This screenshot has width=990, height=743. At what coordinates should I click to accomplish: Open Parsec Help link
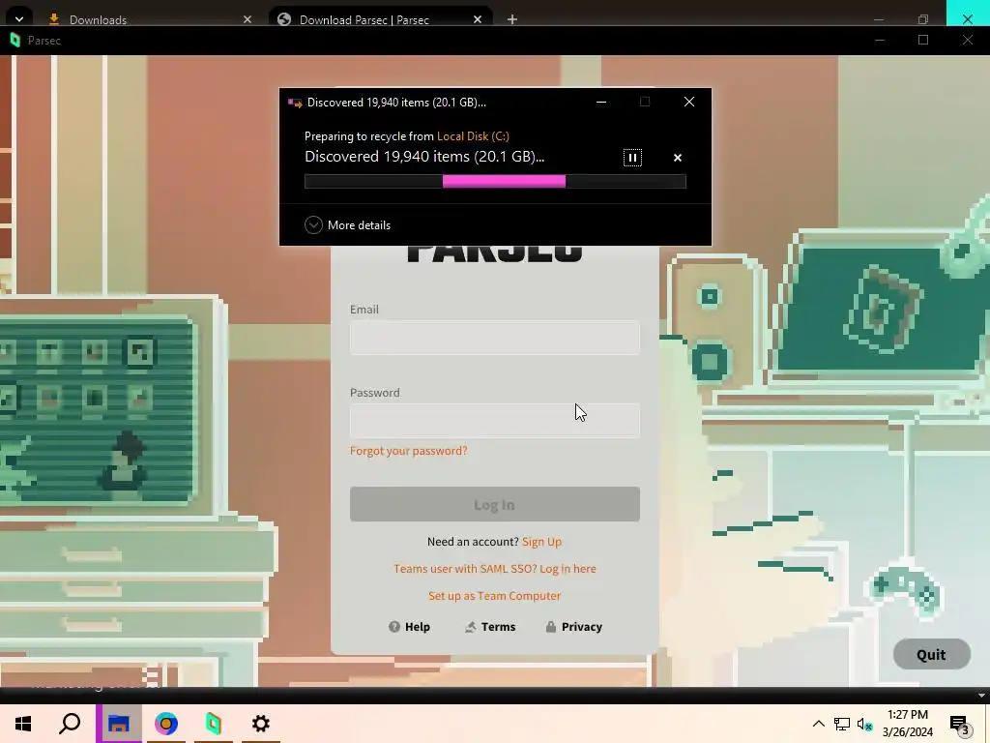[409, 627]
